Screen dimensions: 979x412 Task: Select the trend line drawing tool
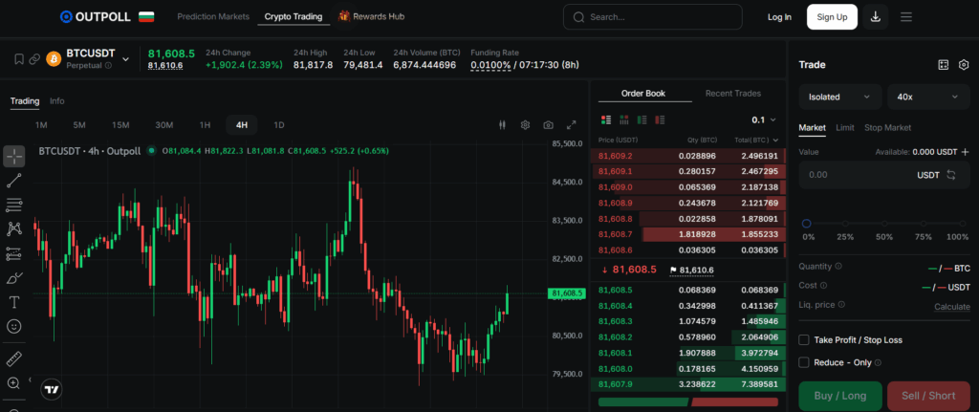pos(13,181)
